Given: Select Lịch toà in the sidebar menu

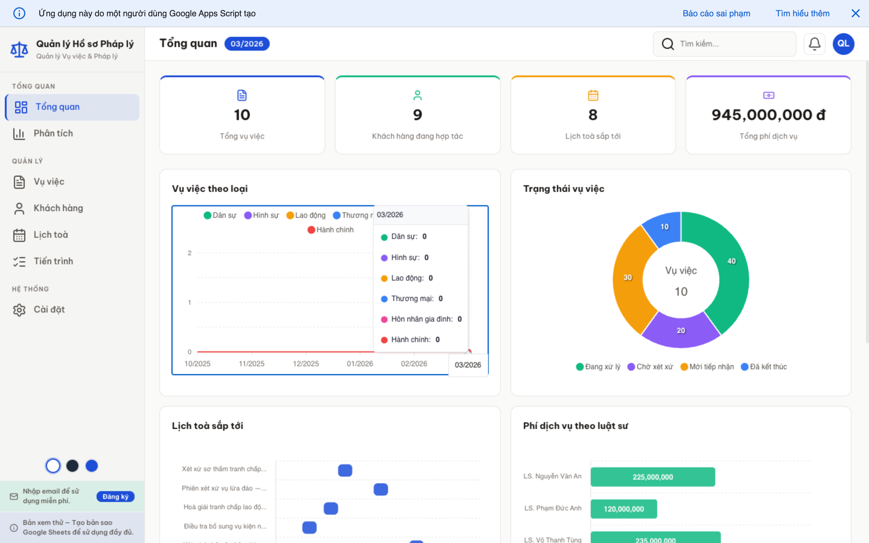Looking at the screenshot, I should point(50,234).
